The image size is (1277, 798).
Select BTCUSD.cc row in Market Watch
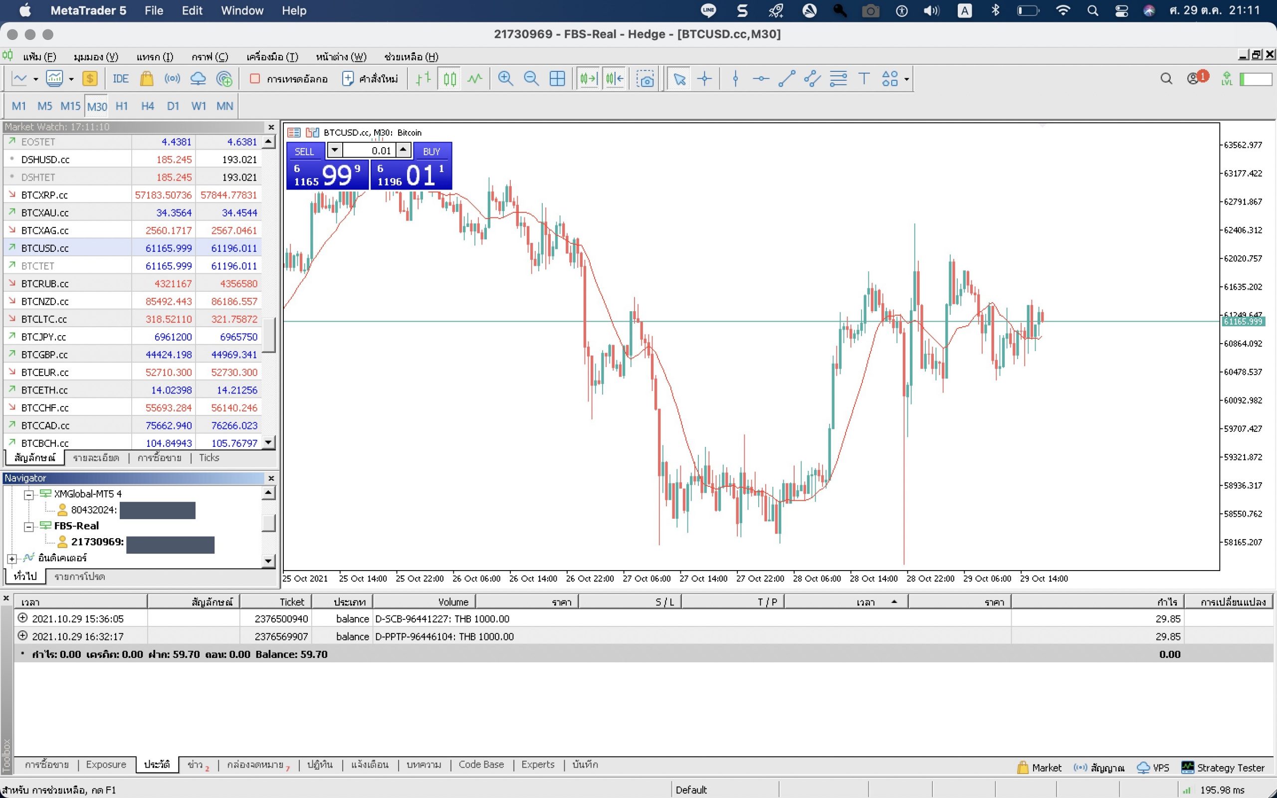(x=132, y=248)
